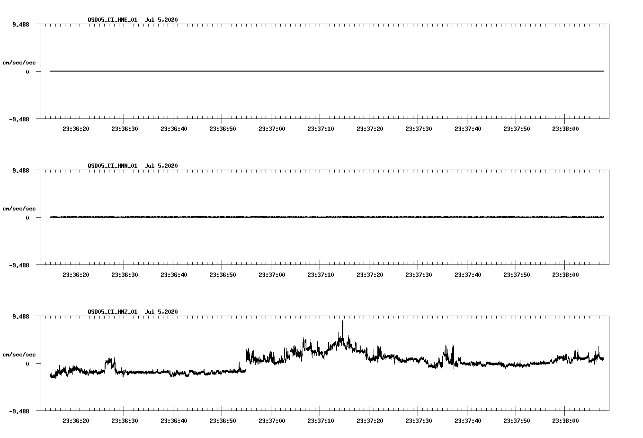This screenshot has width=643, height=438.
Task: Click the cm/sec/sec unit label on HNN chart
Action: [19, 209]
